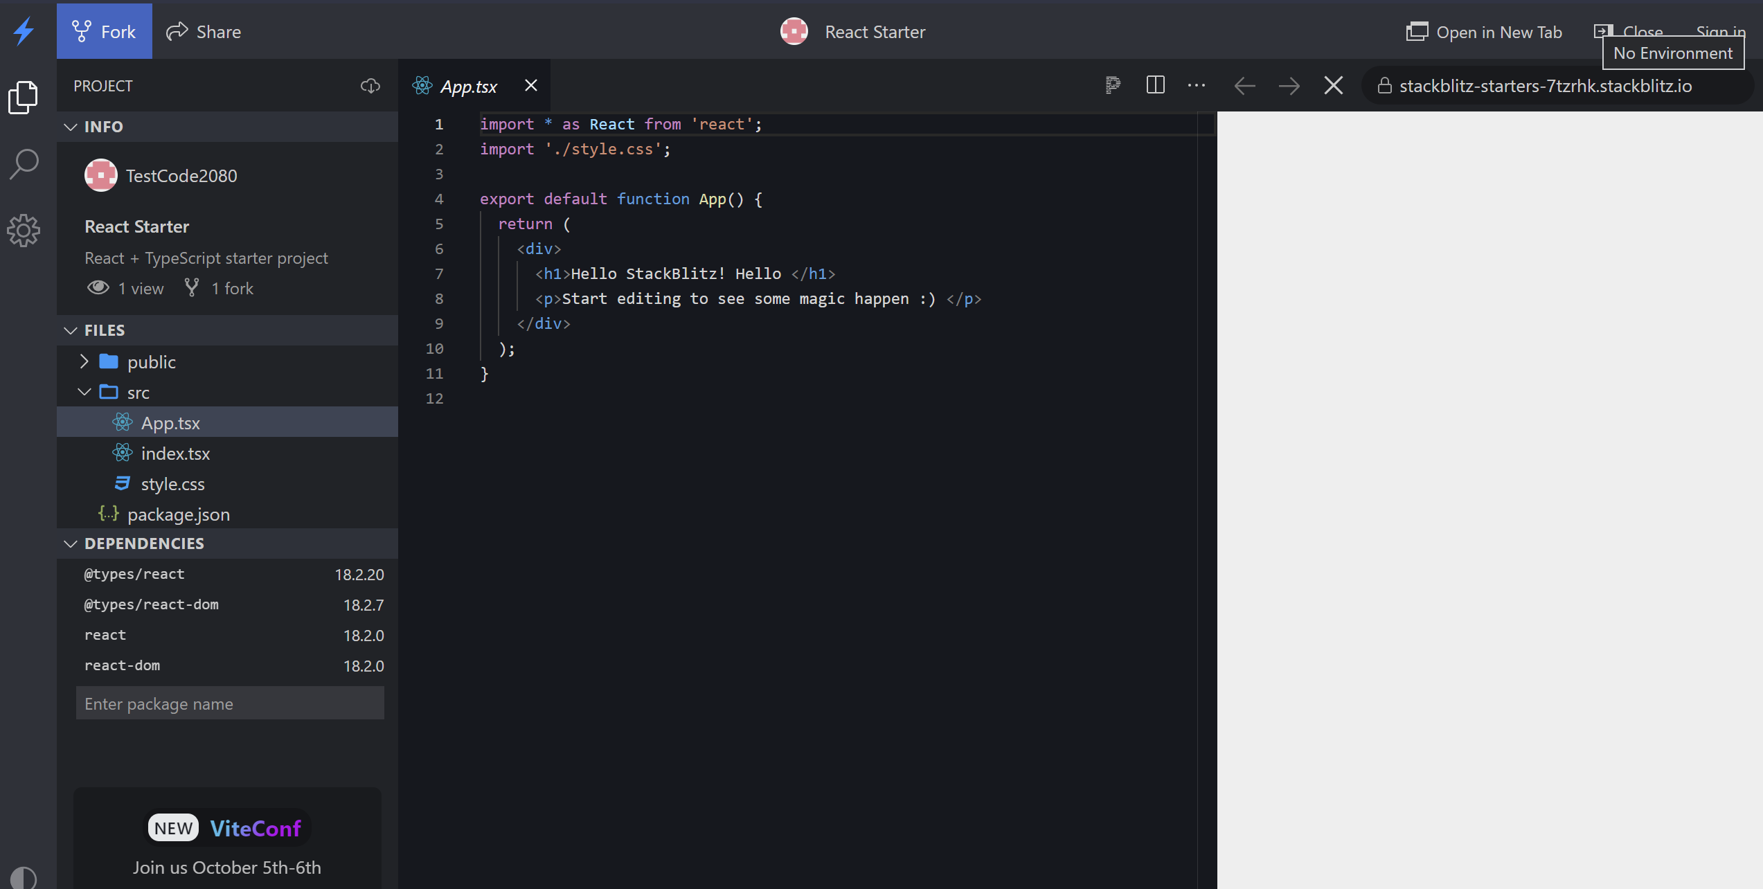Open settings via the gear icon
1763x889 pixels.
click(24, 231)
